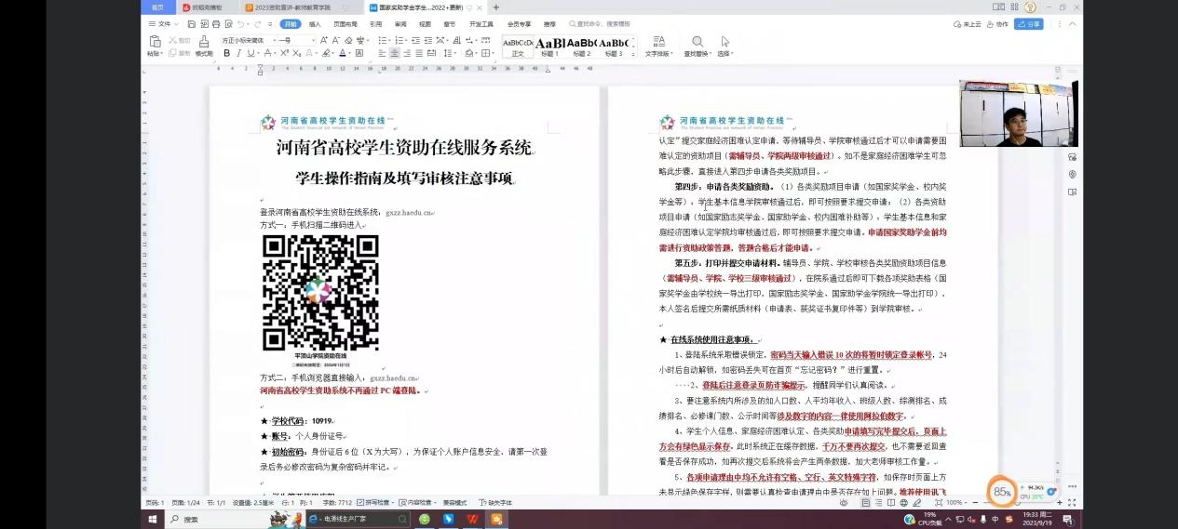Click the blue 分享 share button
Image resolution: width=1178 pixels, height=529 pixels.
1028,24
